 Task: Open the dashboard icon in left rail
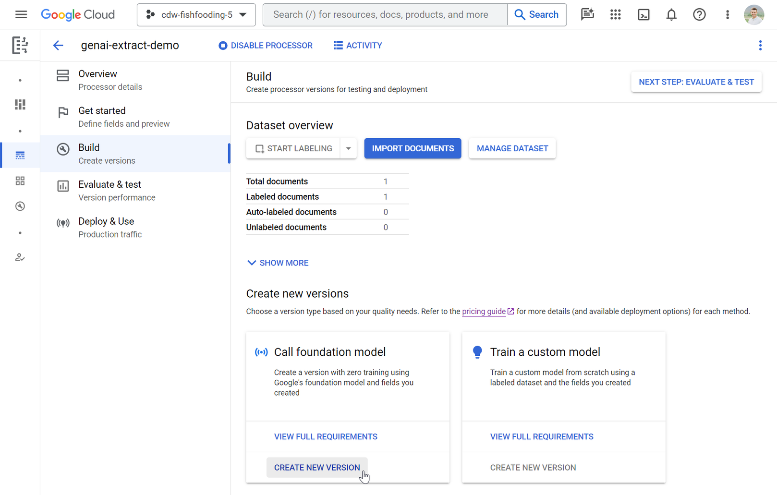click(x=20, y=105)
